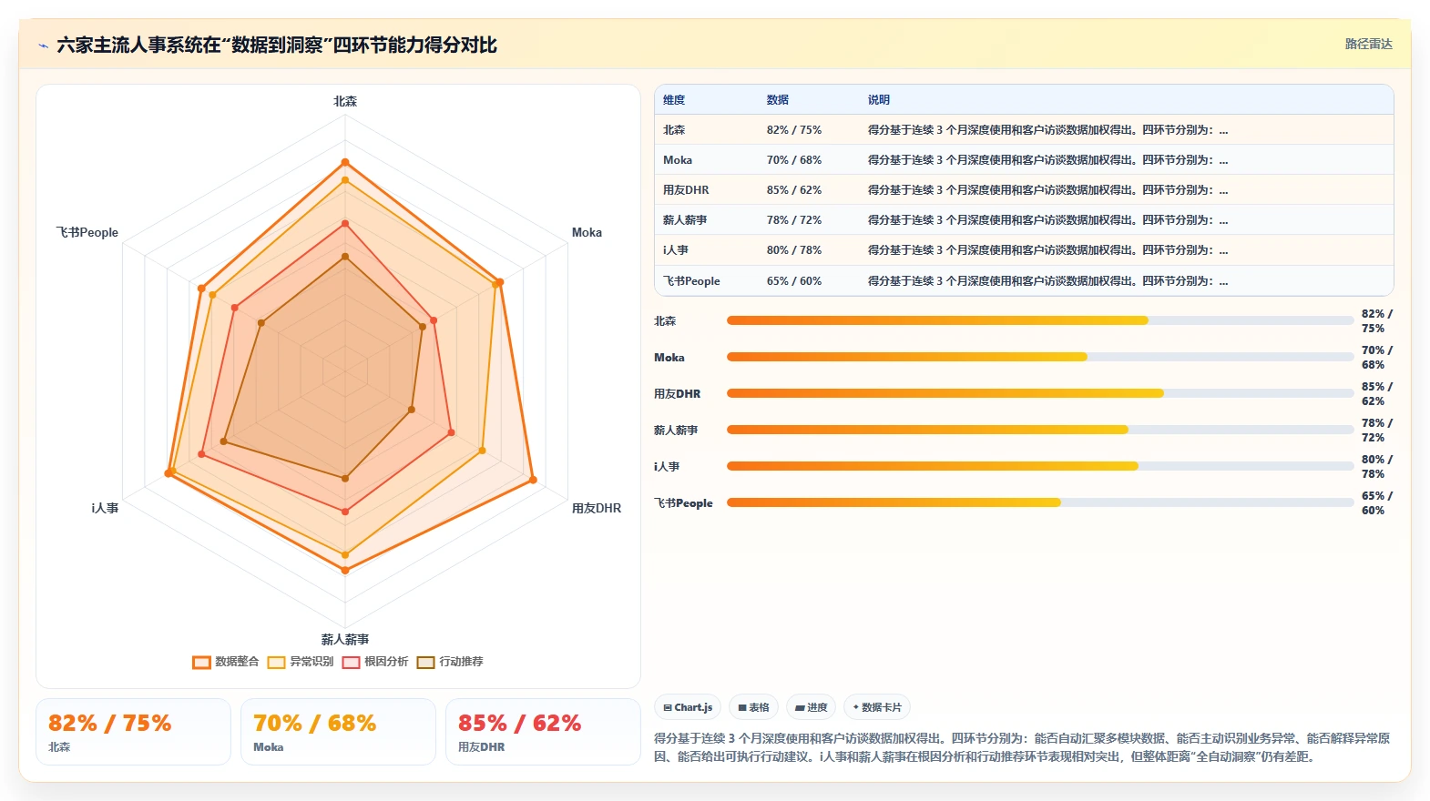This screenshot has width=1430, height=801.
Task: Click the 85% / 62% table cell
Action: coord(794,190)
